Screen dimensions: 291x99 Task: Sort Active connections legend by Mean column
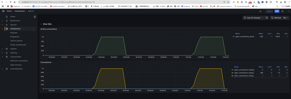(x=261, y=34)
